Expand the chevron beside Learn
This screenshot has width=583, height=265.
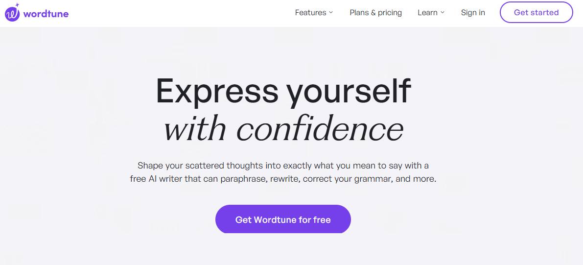click(x=443, y=13)
